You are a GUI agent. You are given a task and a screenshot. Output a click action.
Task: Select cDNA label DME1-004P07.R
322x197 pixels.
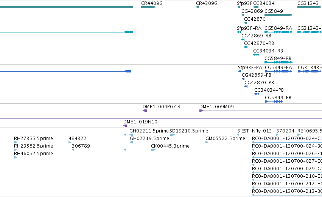[x=162, y=107]
